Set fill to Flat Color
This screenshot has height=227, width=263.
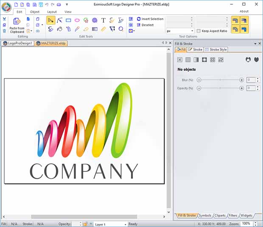(188, 60)
